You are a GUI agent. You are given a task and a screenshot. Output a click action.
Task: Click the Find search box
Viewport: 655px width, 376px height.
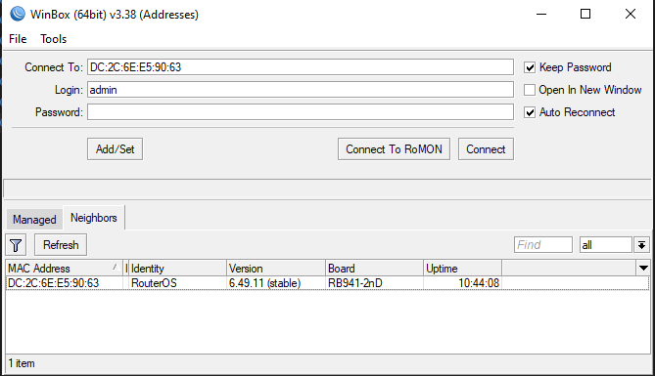[x=543, y=245]
